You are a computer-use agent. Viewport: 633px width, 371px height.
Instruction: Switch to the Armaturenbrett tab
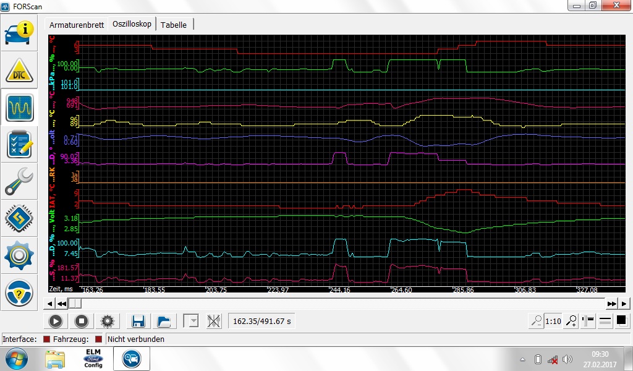tap(77, 25)
